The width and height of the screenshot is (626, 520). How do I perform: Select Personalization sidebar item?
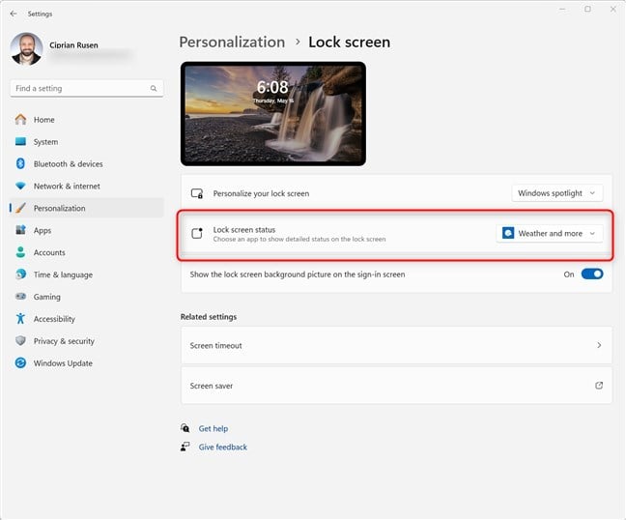tap(87, 208)
